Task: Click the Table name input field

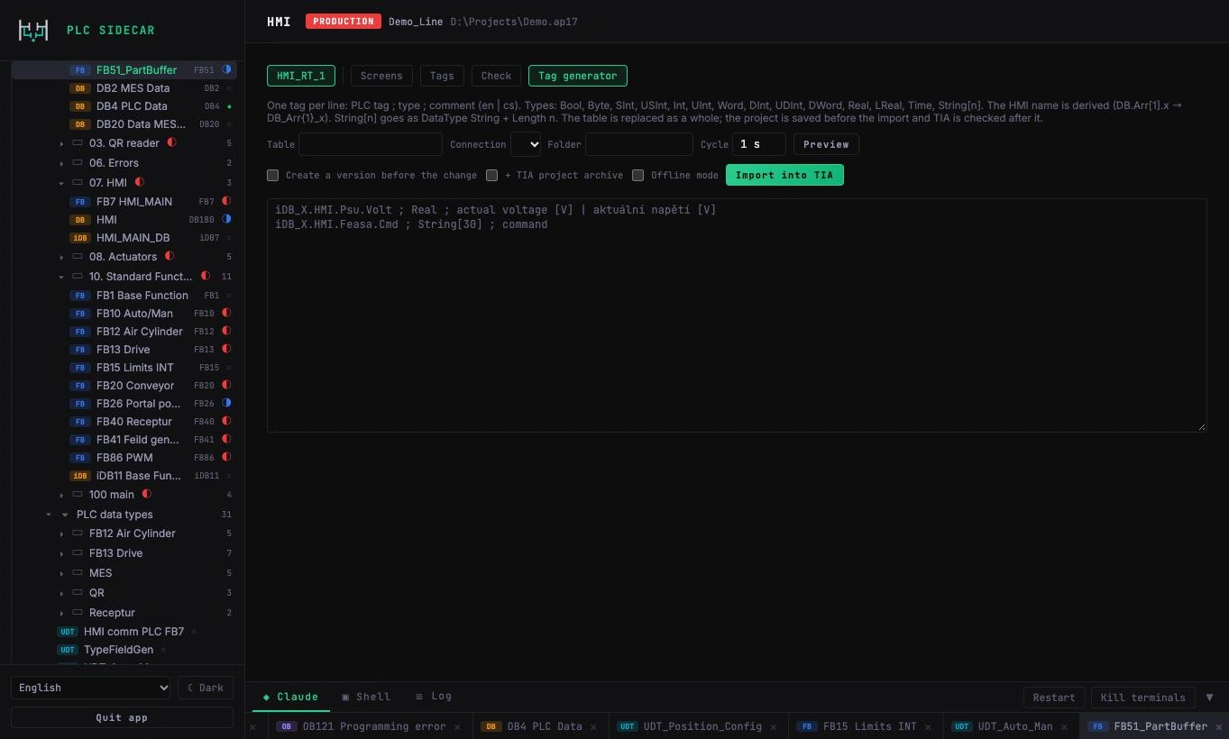Action: click(371, 144)
